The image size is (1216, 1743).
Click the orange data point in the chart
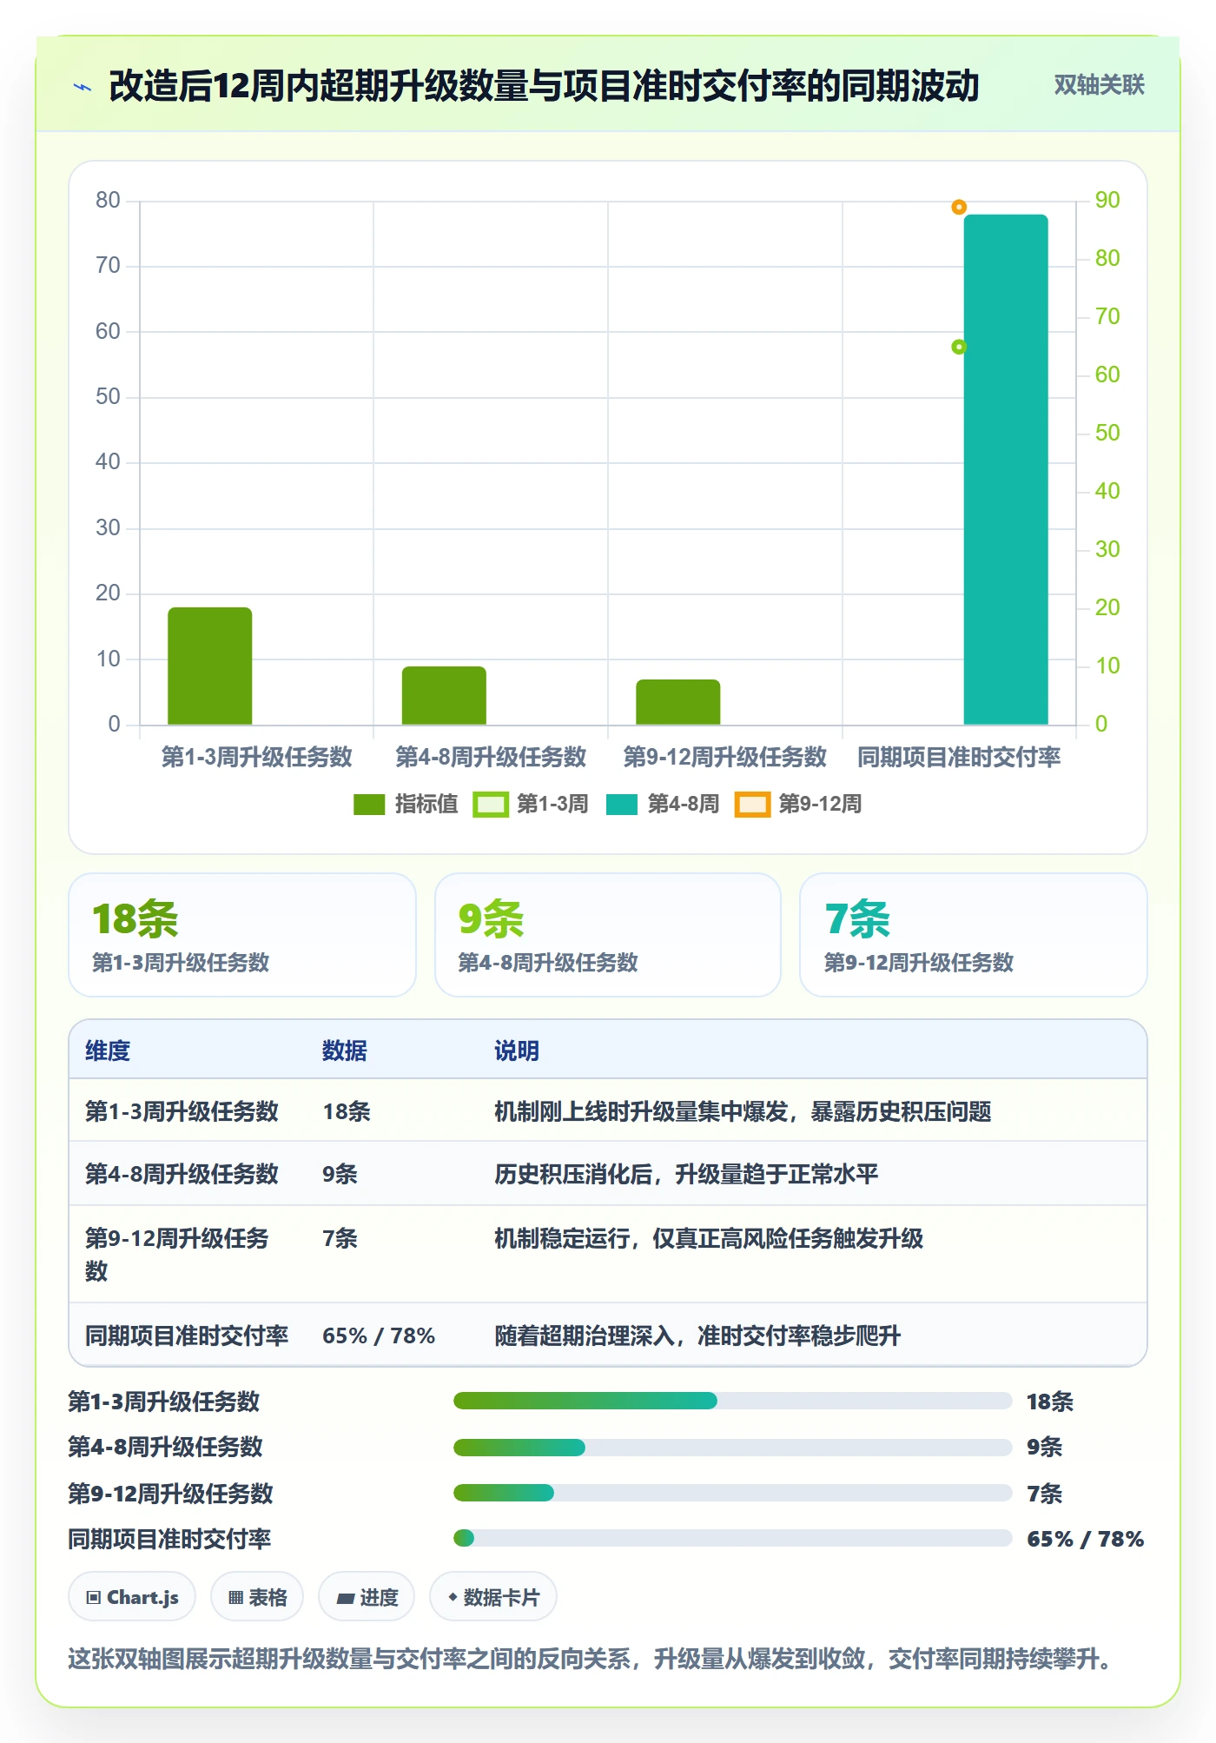pos(959,208)
